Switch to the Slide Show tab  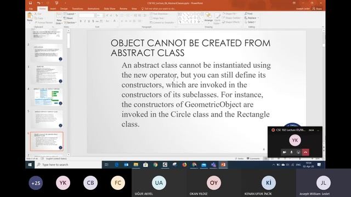pyautogui.click(x=110, y=9)
